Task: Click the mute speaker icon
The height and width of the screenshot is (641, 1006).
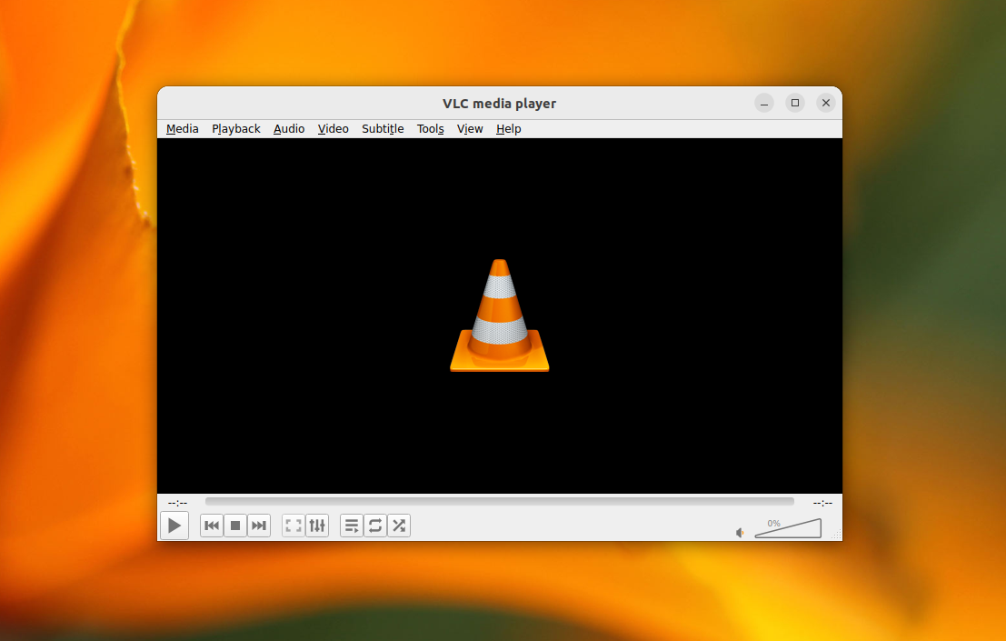Action: (739, 532)
